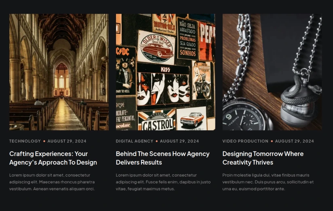Screen dimensions: 333x211
Task: Click the excerpt mentioning Fusce felis enim
Action: click(163, 182)
